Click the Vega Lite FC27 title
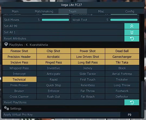This screenshot has height=120, width=146. click(x=71, y=5)
